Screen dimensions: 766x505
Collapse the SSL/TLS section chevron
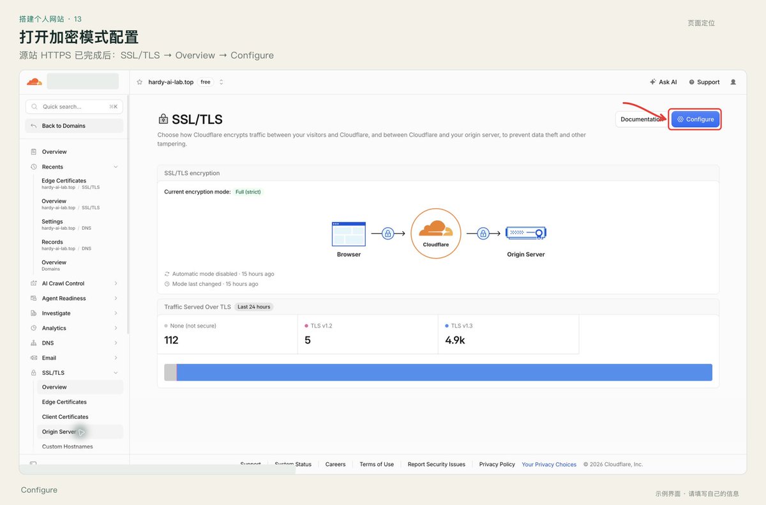click(116, 373)
